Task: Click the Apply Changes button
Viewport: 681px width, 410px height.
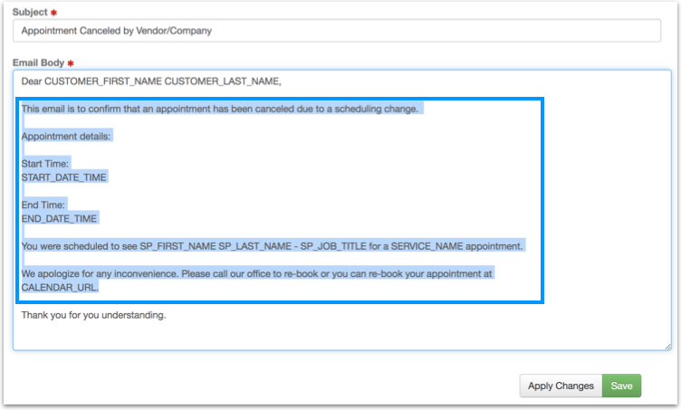Action: point(561,386)
